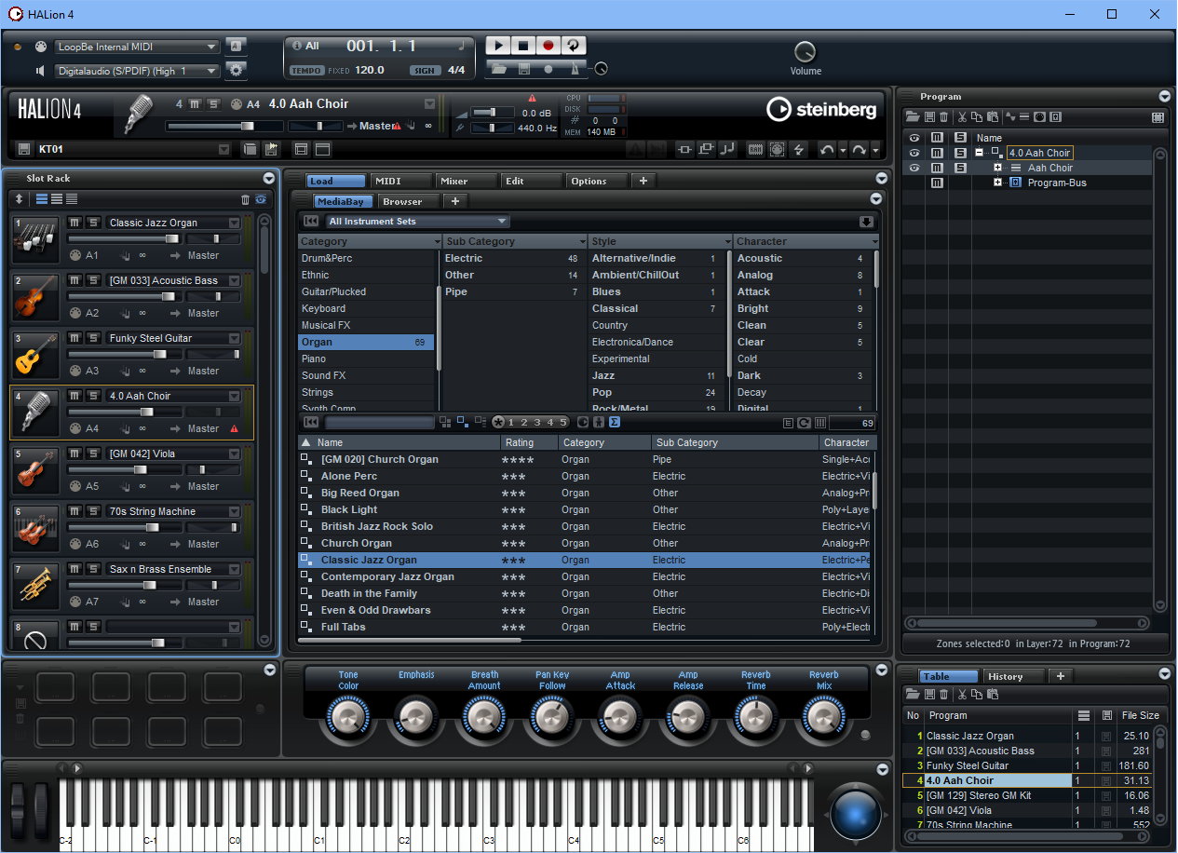Switch to the History tab
Screen dimensions: 1178x853
(1014, 676)
